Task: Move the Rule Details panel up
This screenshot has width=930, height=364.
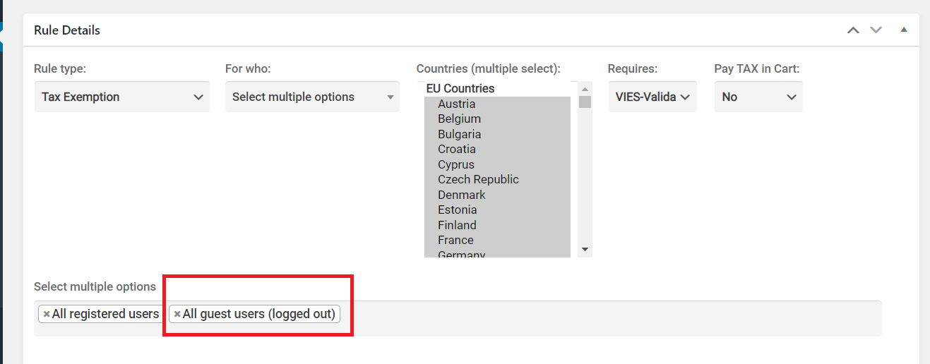Action: click(853, 30)
